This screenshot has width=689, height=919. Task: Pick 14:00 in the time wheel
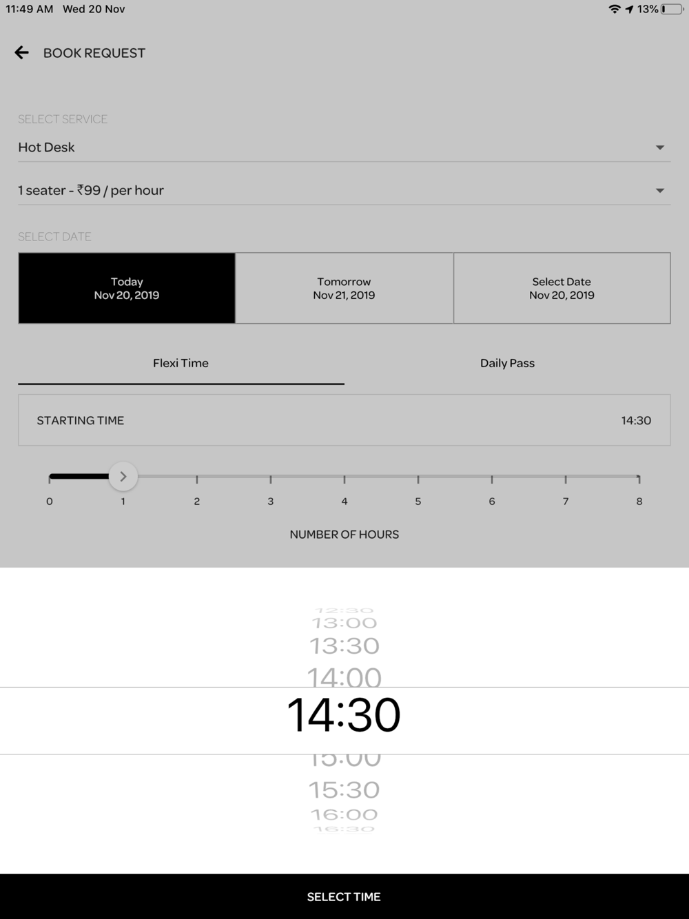[x=344, y=677]
